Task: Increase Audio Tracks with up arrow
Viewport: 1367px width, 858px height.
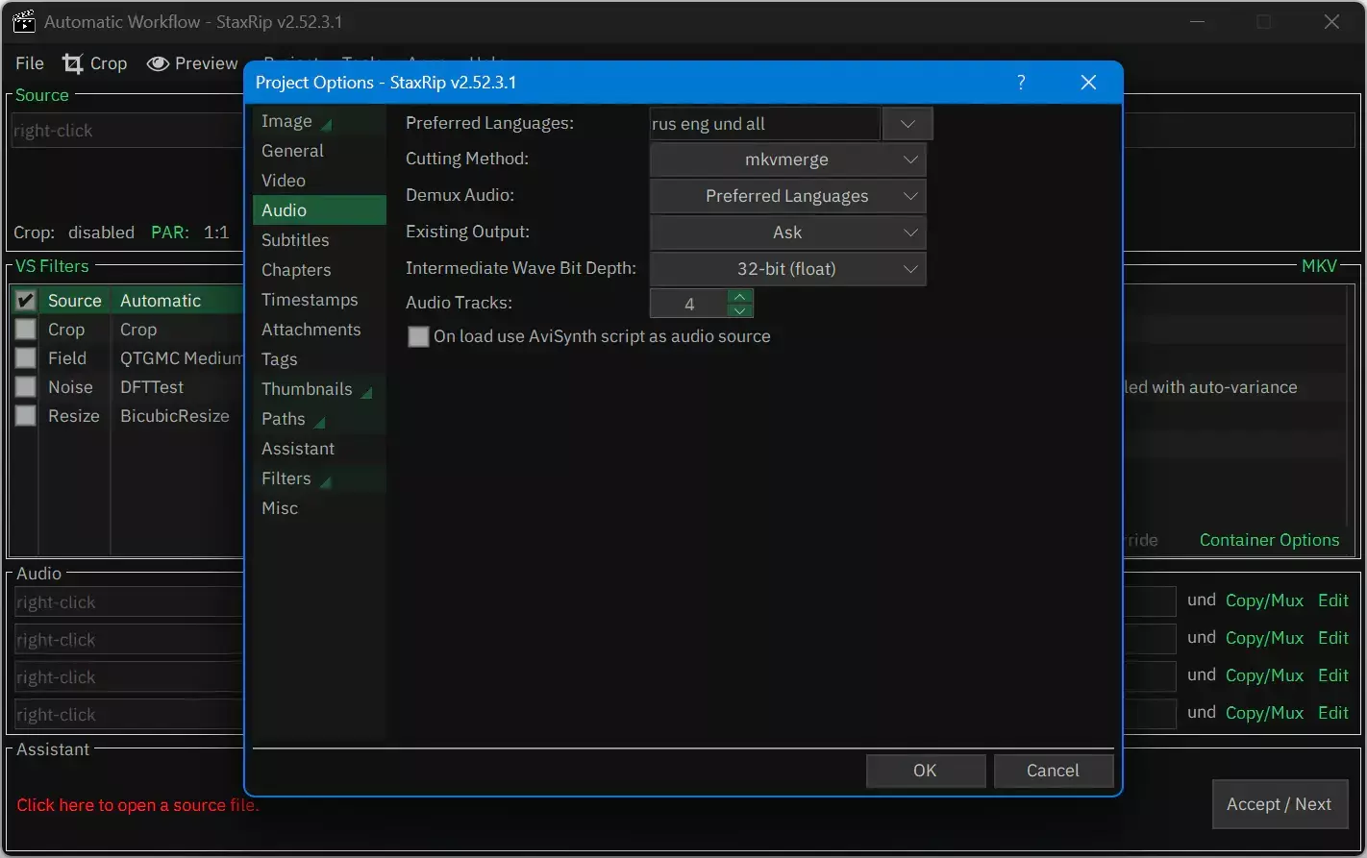Action: tap(739, 296)
